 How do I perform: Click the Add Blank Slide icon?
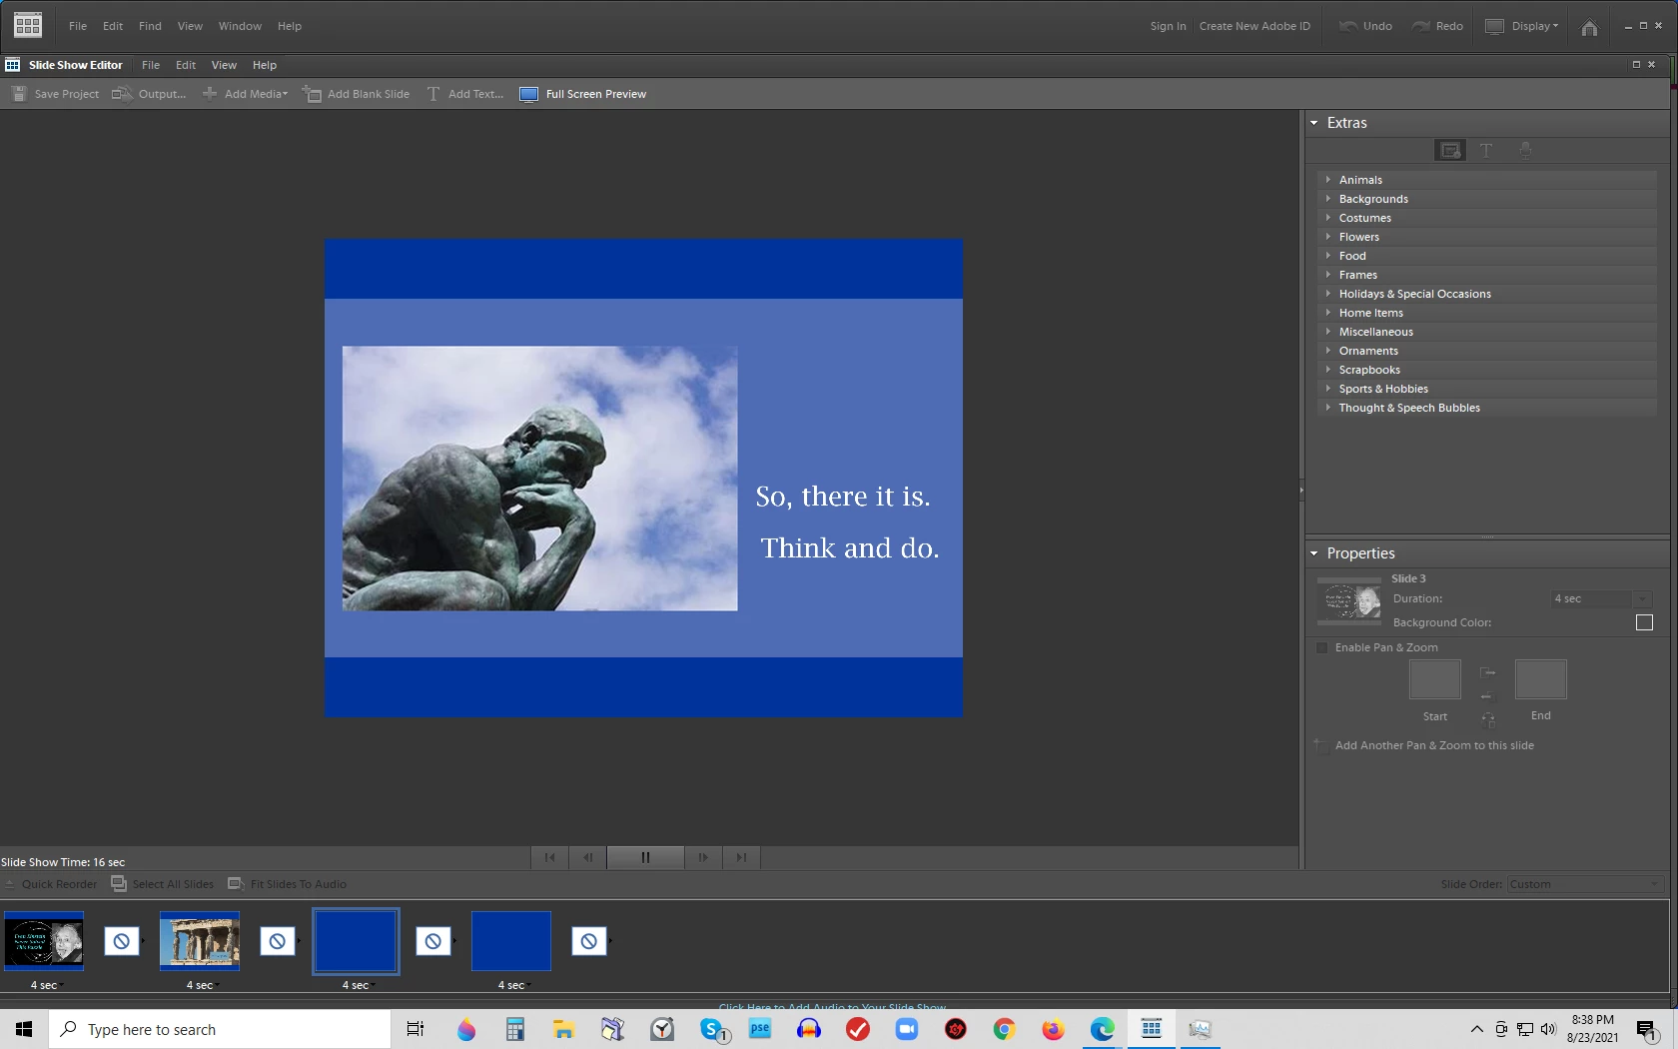point(313,94)
